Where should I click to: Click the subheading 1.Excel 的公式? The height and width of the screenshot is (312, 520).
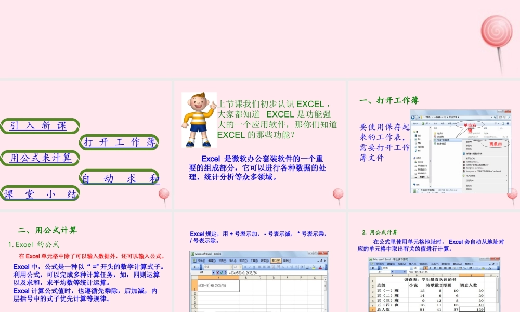[x=33, y=245]
